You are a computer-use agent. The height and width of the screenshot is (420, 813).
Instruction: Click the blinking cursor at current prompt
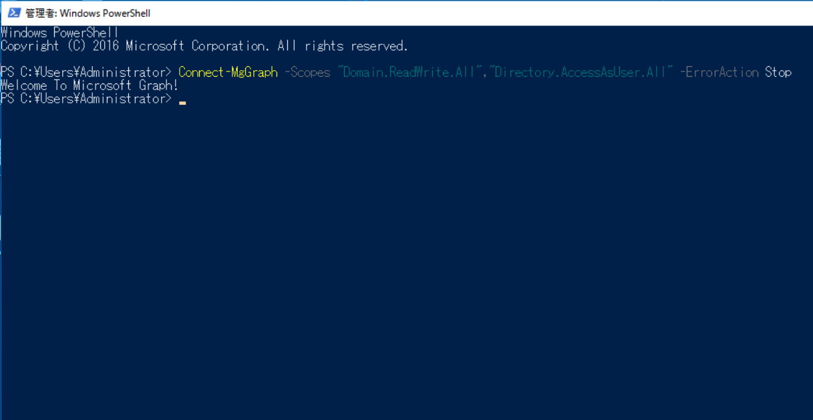pos(182,103)
